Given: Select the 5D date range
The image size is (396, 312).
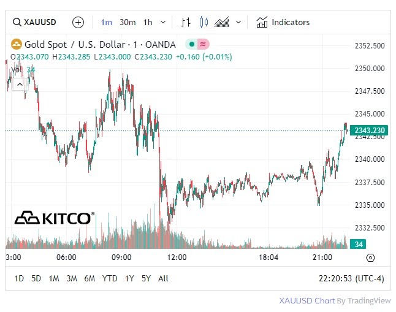Looking at the screenshot, I should coord(36,279).
